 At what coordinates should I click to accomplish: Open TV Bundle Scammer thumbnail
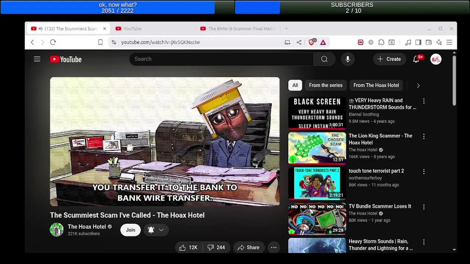(317, 219)
